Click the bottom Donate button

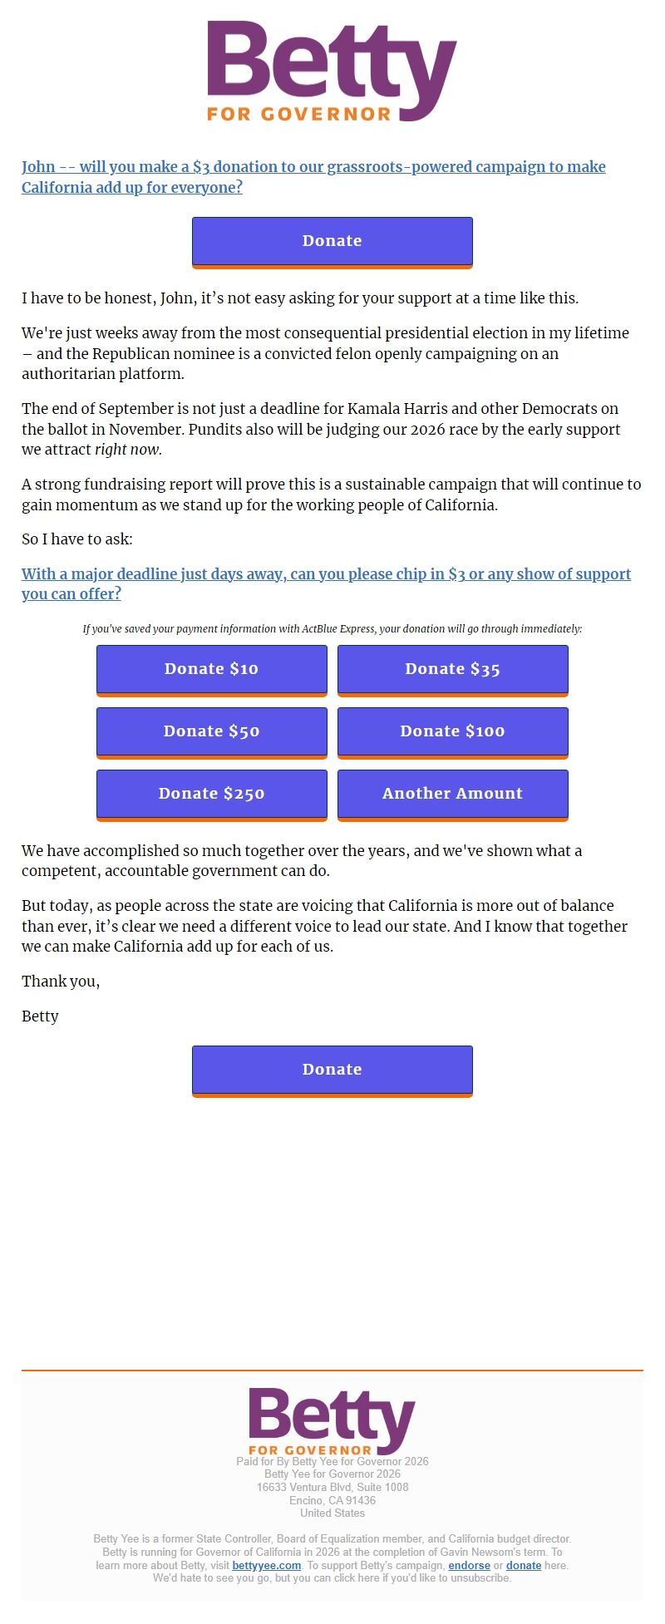point(332,1069)
